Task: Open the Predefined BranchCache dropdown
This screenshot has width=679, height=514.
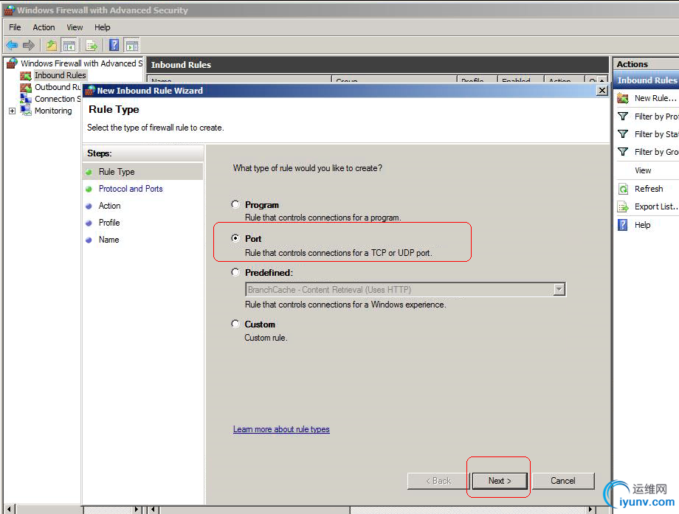Action: coord(559,290)
